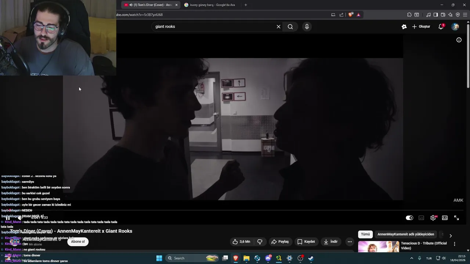Open the Windows Start menu

(x=159, y=258)
